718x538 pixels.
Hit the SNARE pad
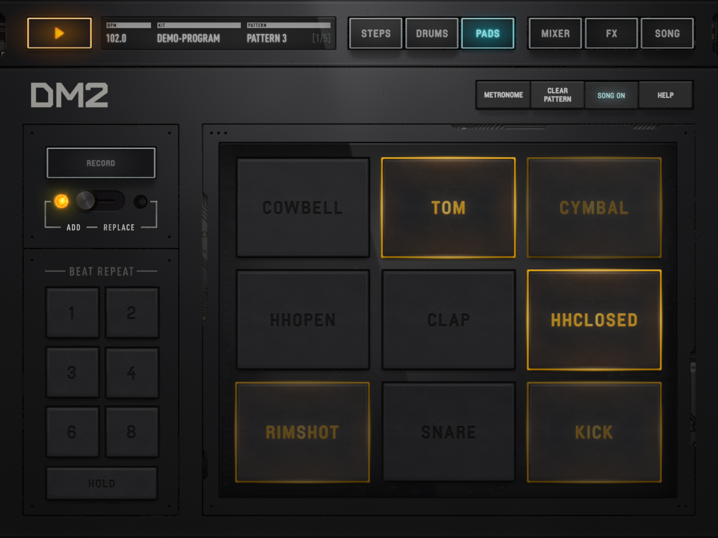click(x=448, y=432)
